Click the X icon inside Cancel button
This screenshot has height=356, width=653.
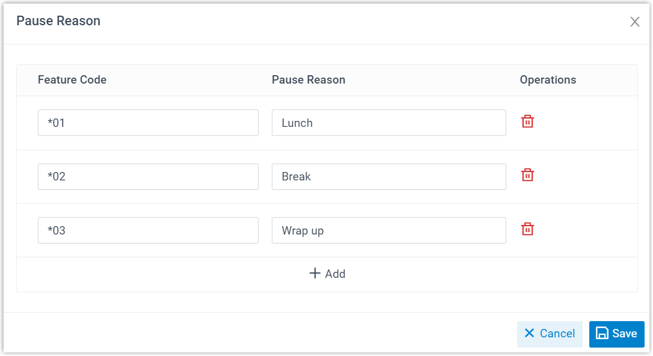coord(529,334)
